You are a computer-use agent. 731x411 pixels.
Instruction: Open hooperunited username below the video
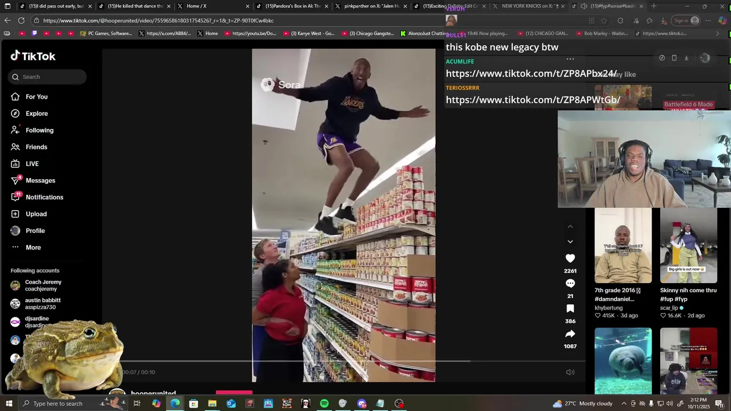tap(154, 394)
